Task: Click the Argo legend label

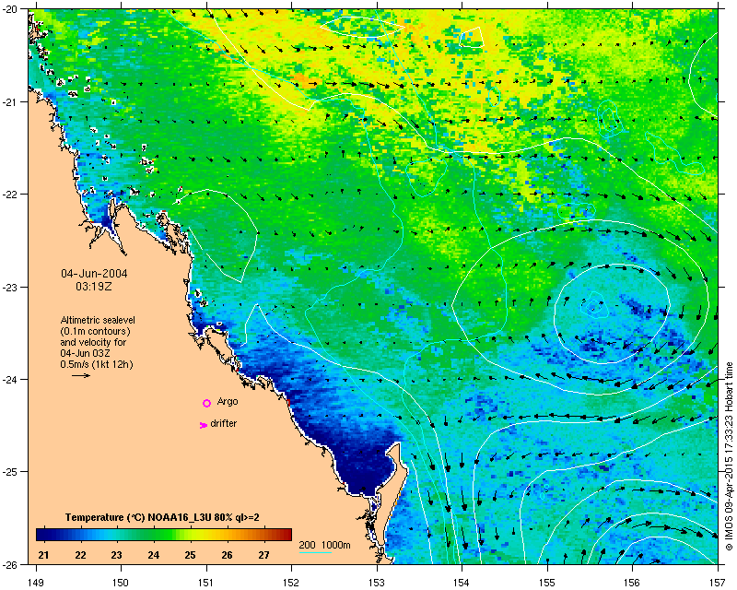Action: coord(228,402)
